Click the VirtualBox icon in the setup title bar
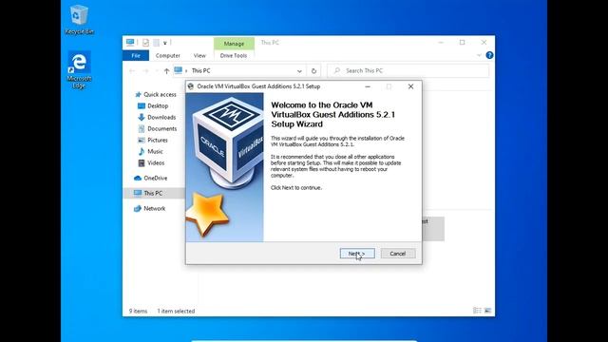The width and height of the screenshot is (608, 342). 191,86
